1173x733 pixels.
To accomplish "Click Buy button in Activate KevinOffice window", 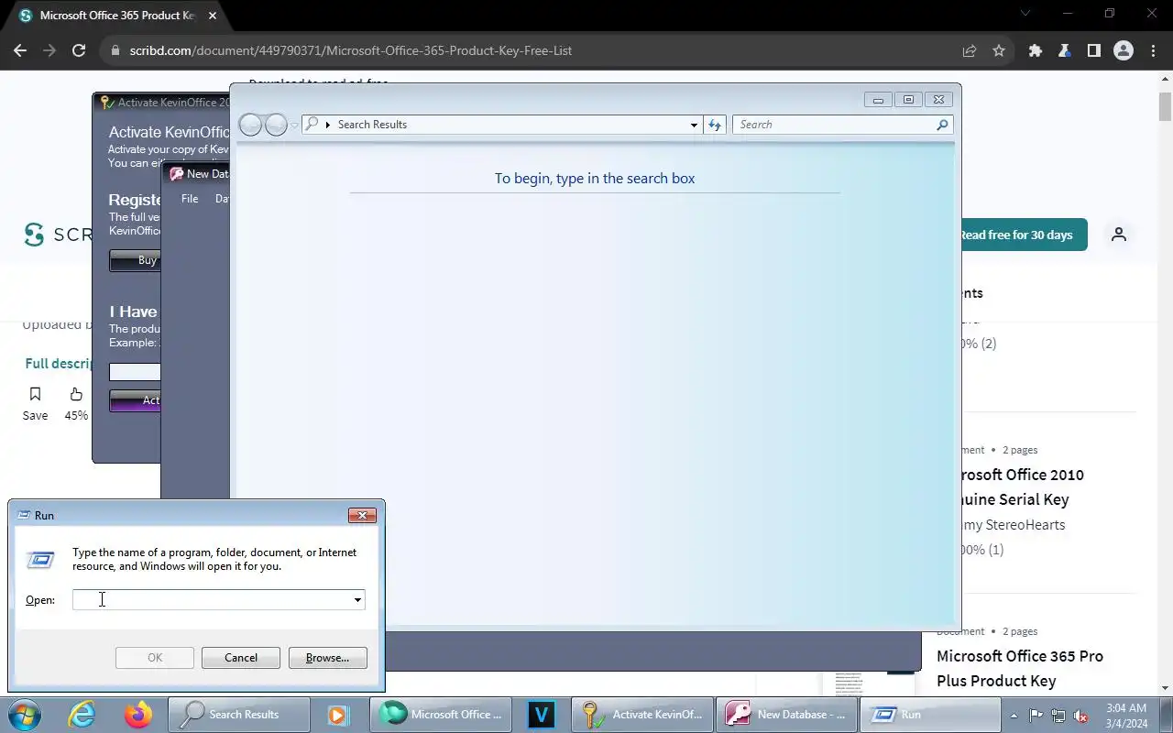I will [135, 260].
